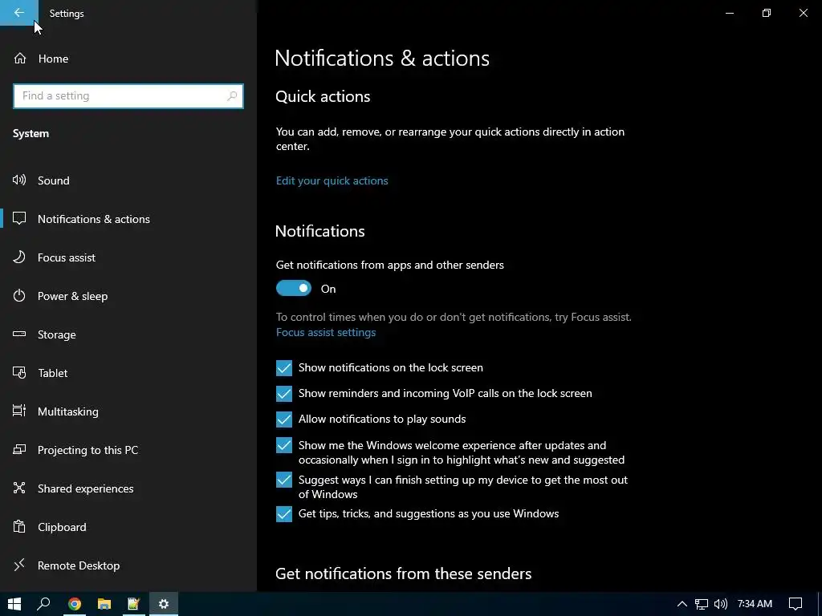Open the Action Center notification icon
The width and height of the screenshot is (822, 616).
pyautogui.click(x=796, y=604)
